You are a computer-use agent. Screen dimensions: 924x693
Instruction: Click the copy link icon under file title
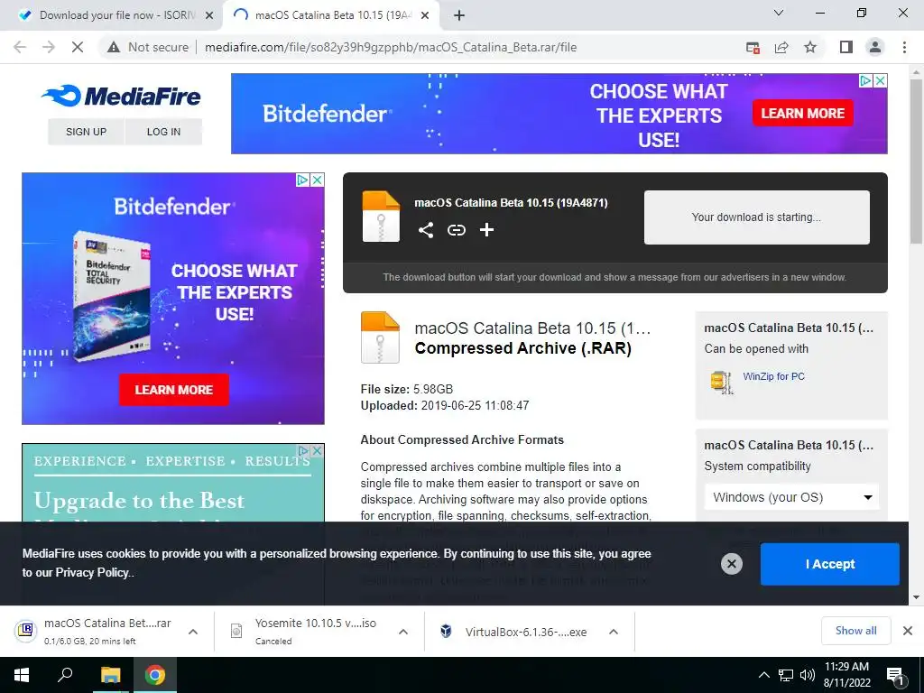click(x=456, y=230)
